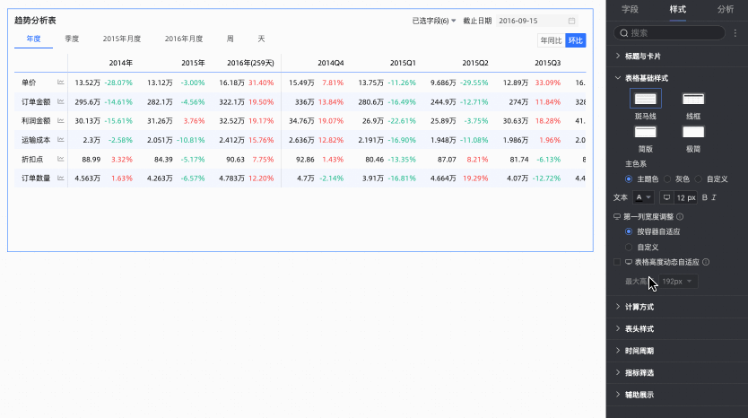Click the 2016年(259天) column header

(250, 63)
